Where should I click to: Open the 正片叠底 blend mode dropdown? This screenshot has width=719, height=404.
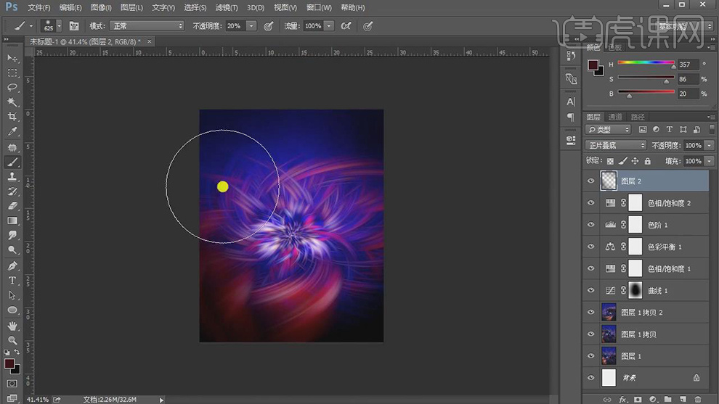[616, 145]
